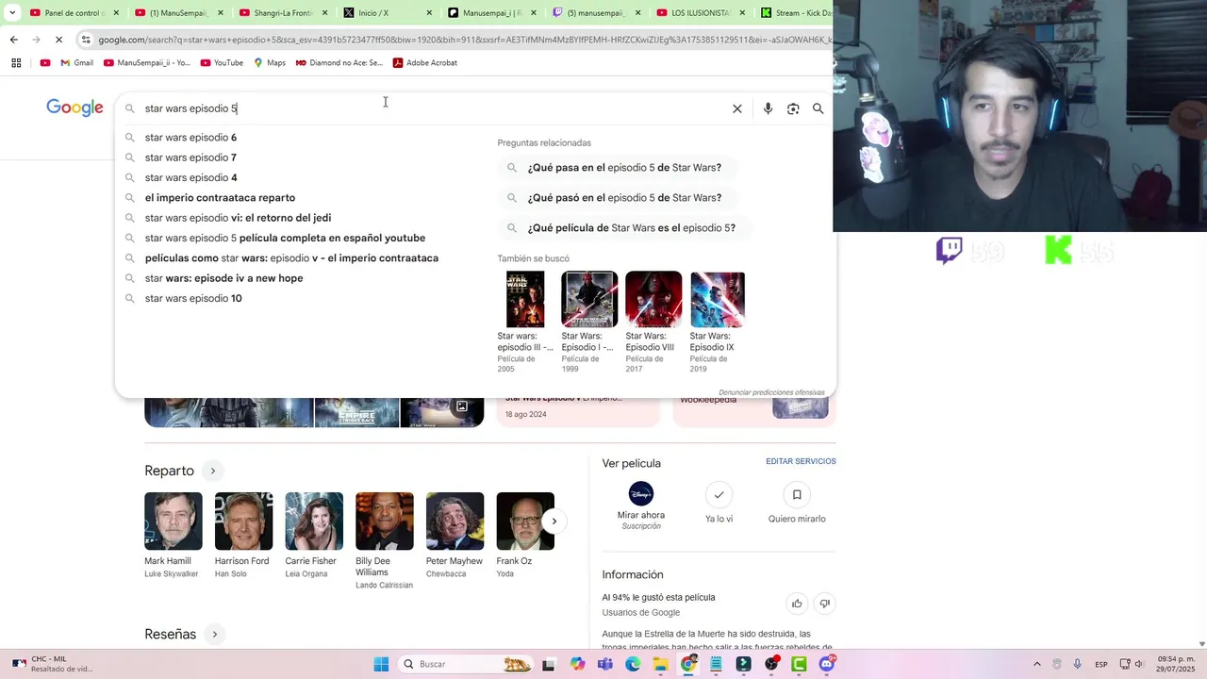Start voice search with the microphone icon
Screen dimensions: 1207x679
768,108
